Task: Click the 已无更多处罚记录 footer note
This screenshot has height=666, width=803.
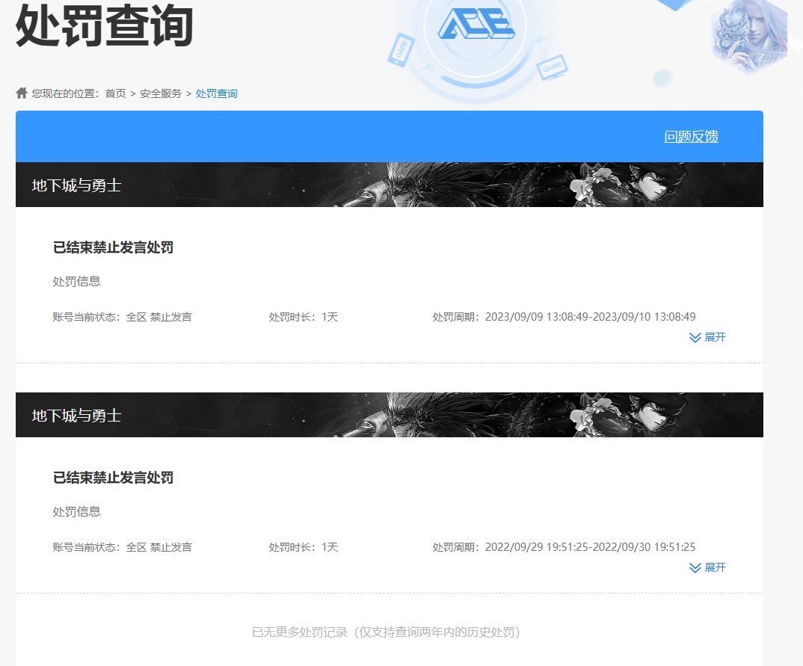Action: click(386, 632)
